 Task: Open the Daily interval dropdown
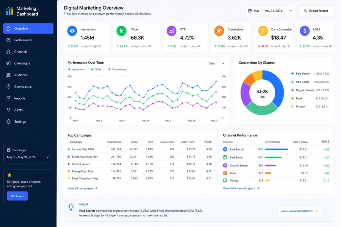[x=216, y=63]
